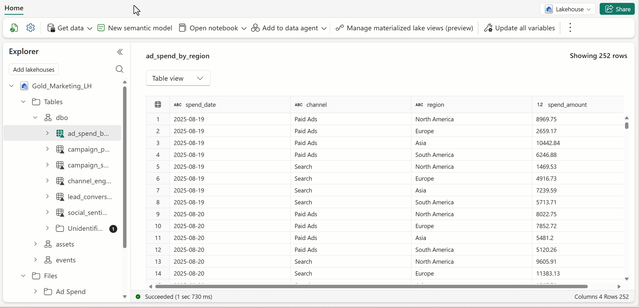Viewport: 639px width, 308px height.
Task: Expand the assets schema node
Action: point(35,244)
